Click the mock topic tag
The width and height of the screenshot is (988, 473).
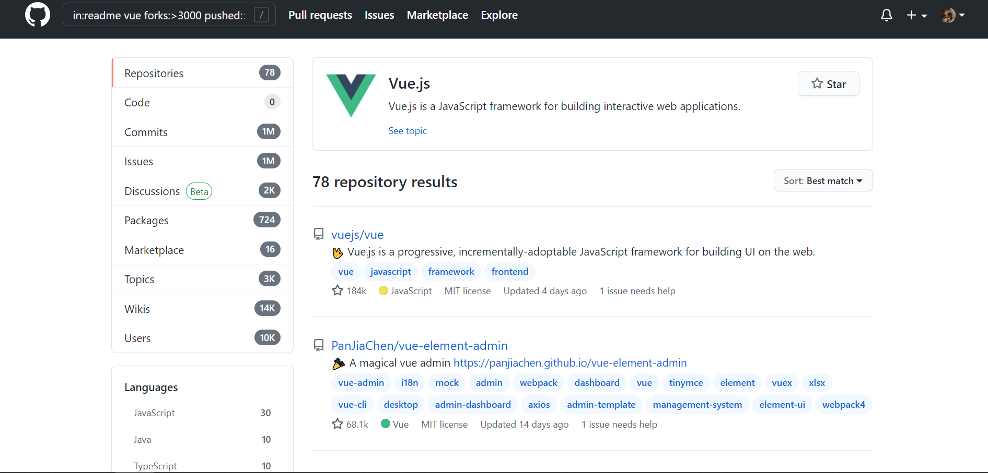[447, 383]
